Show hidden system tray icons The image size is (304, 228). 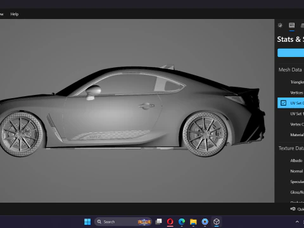[297, 222]
